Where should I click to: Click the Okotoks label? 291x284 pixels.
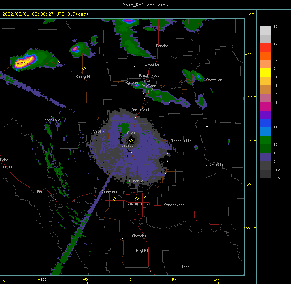[x=139, y=236]
